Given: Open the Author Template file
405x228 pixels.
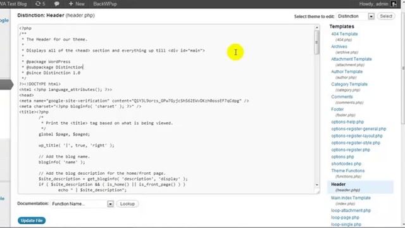Looking at the screenshot, I should (347, 72).
